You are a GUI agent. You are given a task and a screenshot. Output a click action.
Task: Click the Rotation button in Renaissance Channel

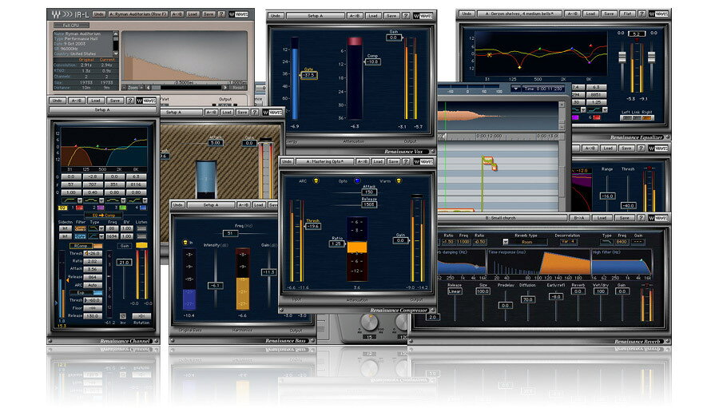(141, 316)
